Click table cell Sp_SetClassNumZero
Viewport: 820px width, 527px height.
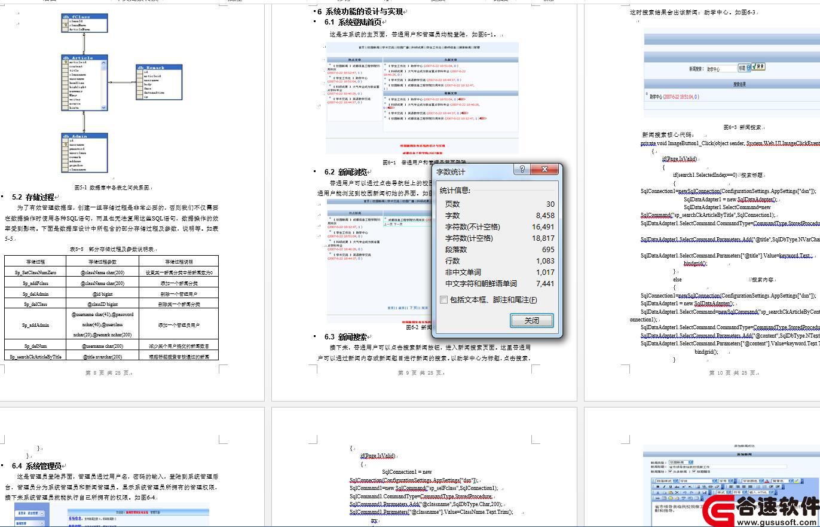coord(35,272)
